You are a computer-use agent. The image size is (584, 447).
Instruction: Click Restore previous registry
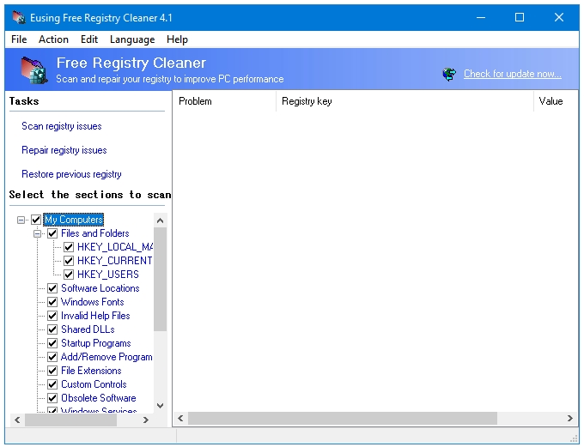point(71,174)
